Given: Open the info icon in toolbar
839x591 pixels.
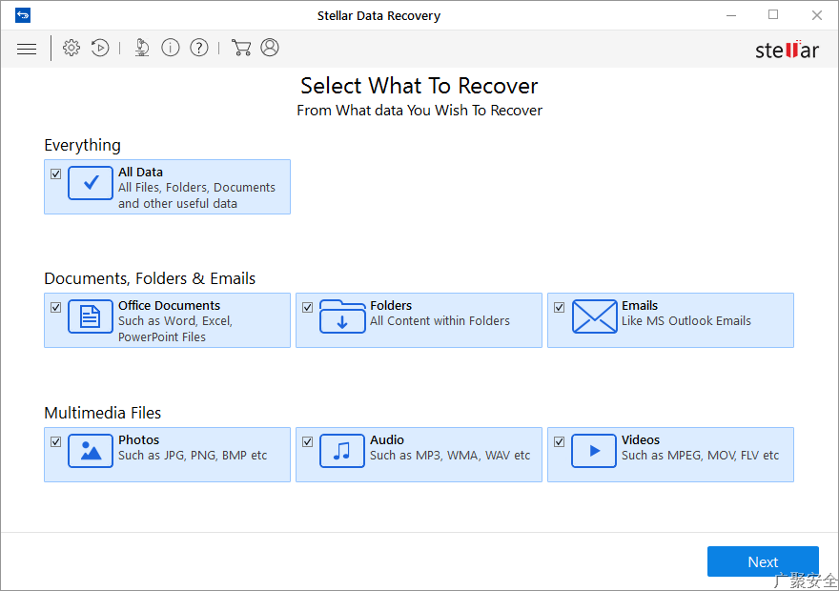Looking at the screenshot, I should (x=171, y=48).
